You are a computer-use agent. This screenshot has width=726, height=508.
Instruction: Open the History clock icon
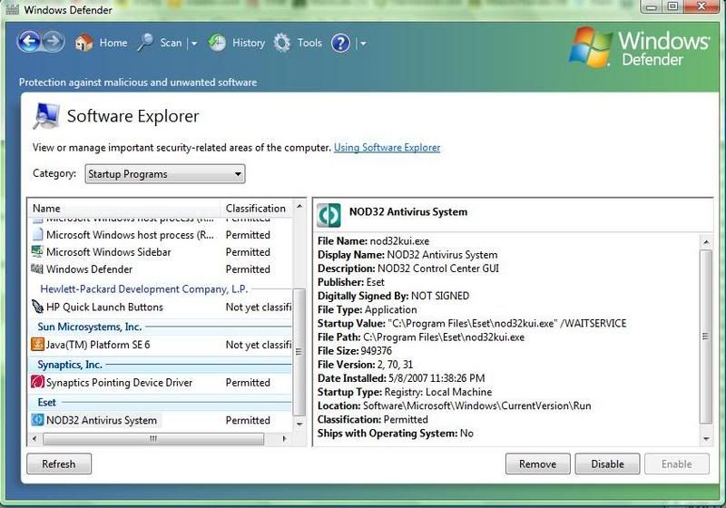tap(217, 43)
